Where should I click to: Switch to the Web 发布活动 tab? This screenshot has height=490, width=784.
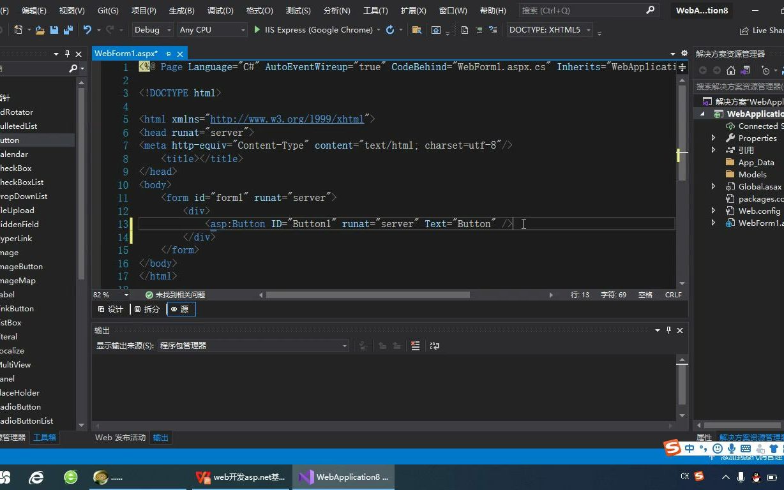coord(121,438)
